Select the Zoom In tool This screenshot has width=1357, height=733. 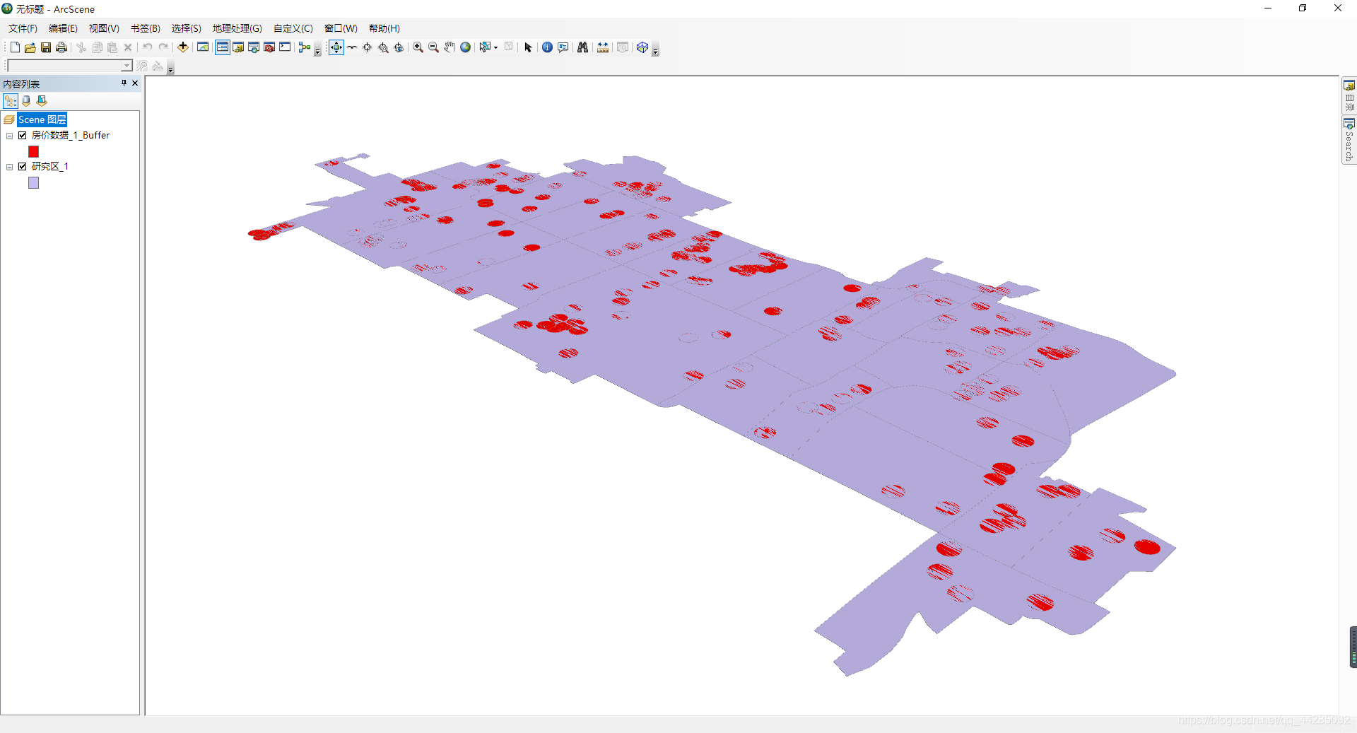click(418, 47)
